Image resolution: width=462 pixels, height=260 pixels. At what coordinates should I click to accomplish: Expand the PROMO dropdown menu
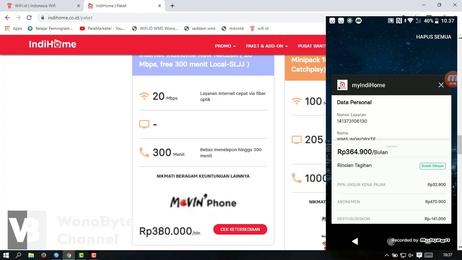[225, 46]
